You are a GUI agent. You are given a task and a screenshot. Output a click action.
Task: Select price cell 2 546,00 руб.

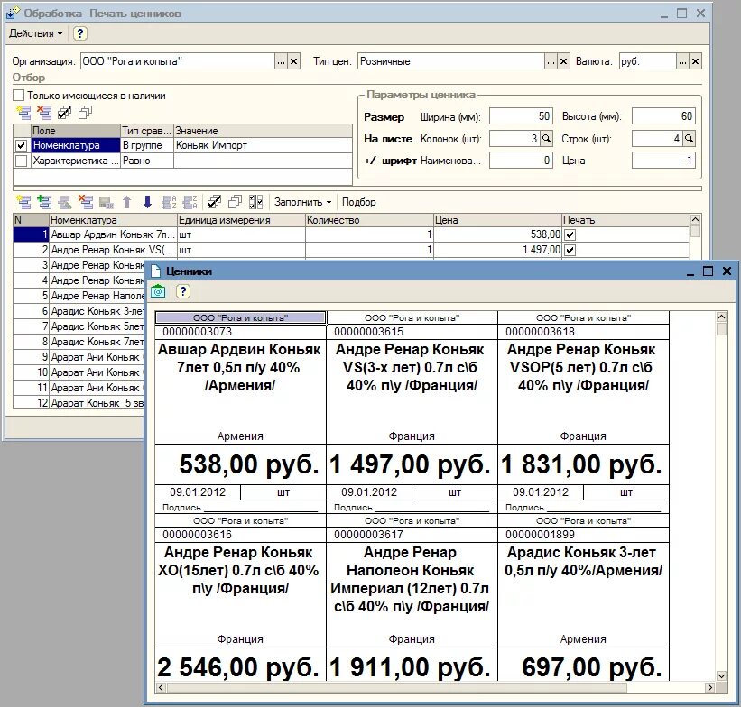241,665
